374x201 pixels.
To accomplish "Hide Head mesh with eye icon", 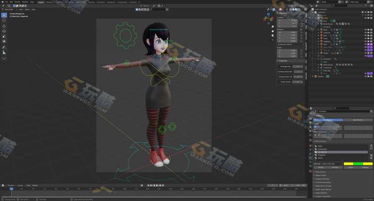I will [365, 38].
